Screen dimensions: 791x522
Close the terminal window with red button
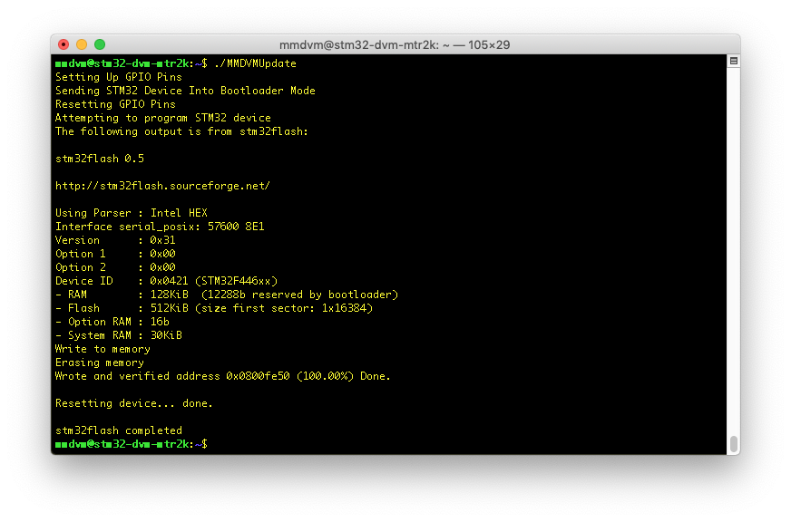(63, 44)
